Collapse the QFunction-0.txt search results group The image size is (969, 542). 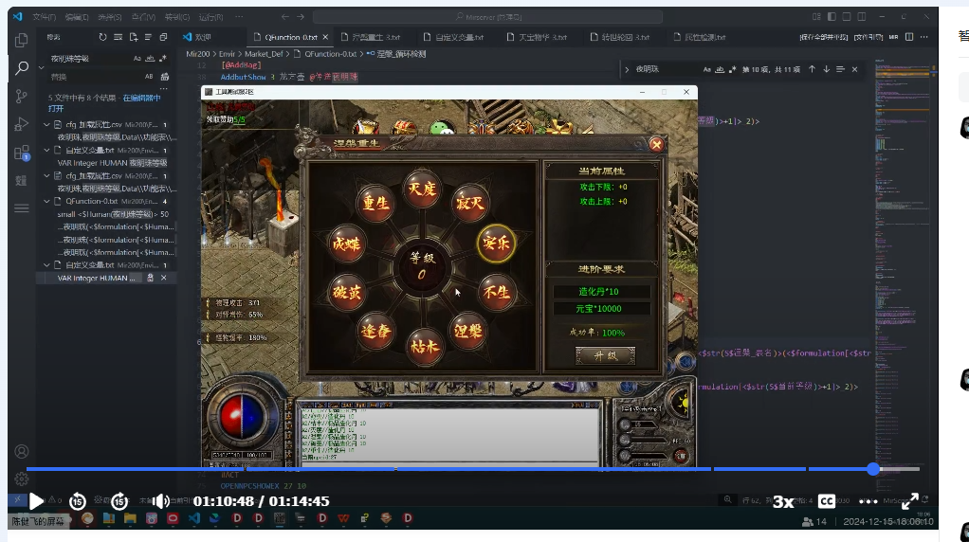click(47, 201)
